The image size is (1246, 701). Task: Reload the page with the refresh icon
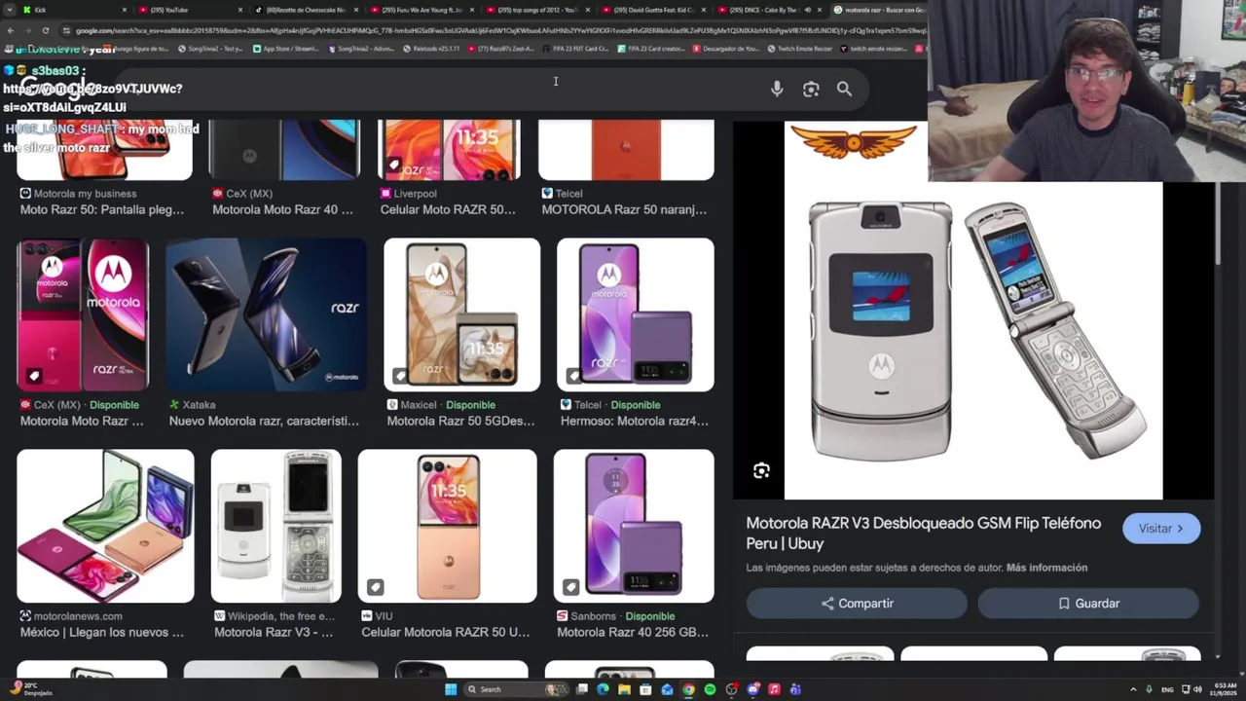click(45, 30)
